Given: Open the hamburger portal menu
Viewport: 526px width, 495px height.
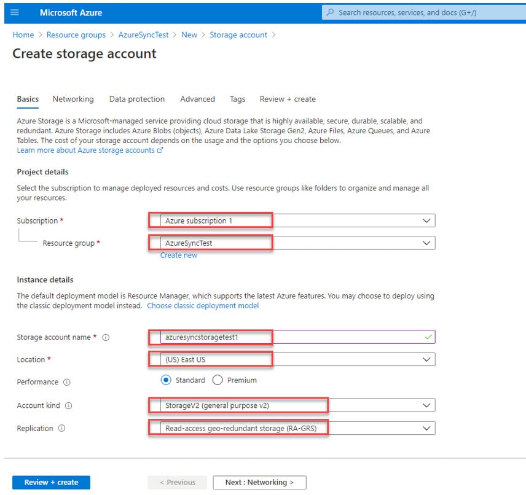Looking at the screenshot, I should click(14, 12).
